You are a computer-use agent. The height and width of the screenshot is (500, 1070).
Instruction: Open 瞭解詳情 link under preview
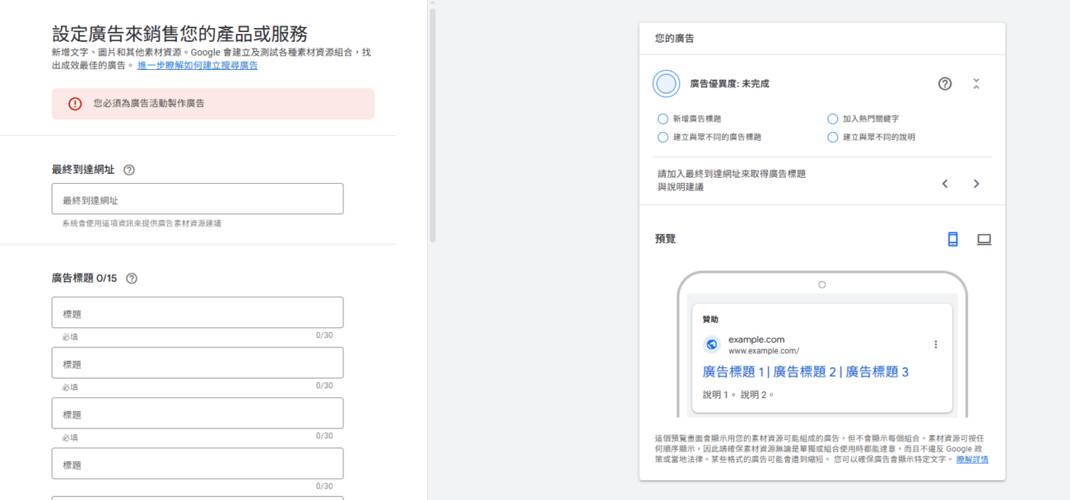[x=972, y=459]
